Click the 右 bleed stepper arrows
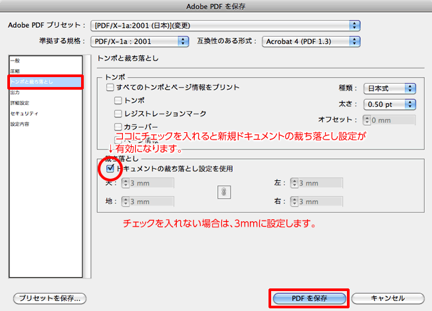 coord(294,201)
